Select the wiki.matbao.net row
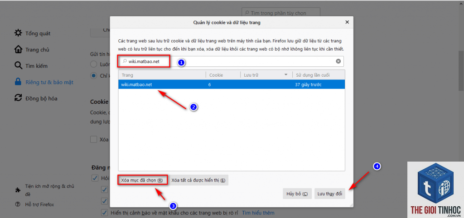 tap(232, 84)
